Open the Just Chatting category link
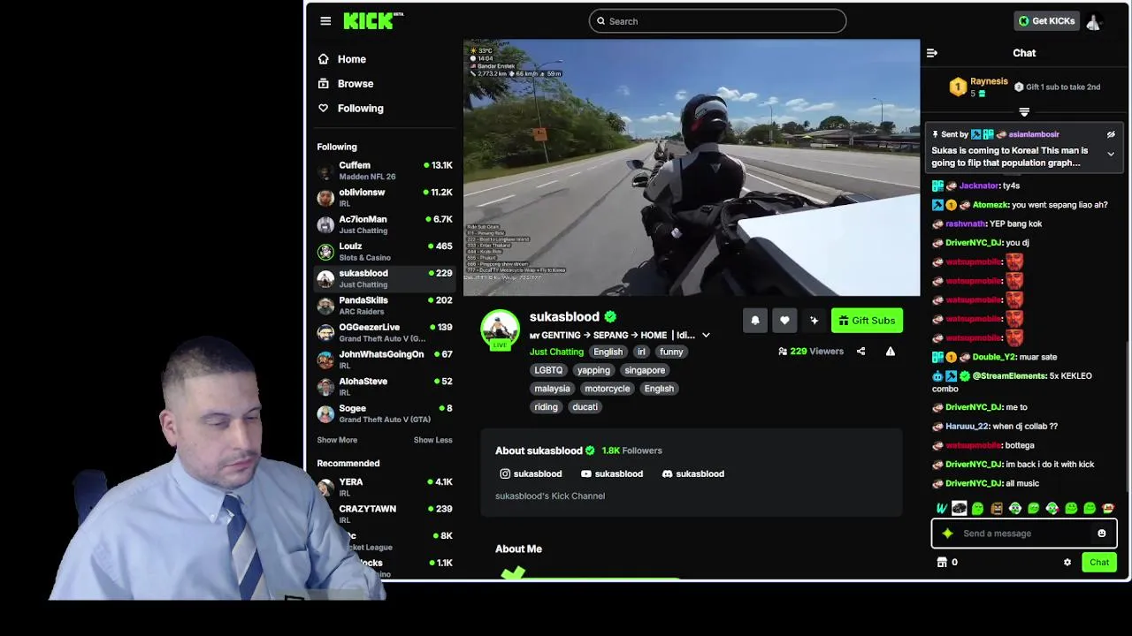Image resolution: width=1132 pixels, height=636 pixels. click(x=556, y=352)
